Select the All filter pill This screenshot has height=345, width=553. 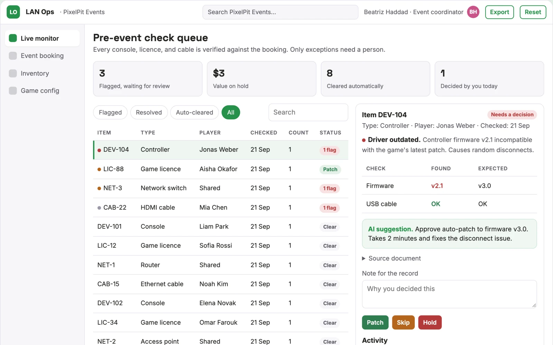(x=231, y=112)
